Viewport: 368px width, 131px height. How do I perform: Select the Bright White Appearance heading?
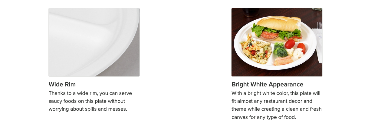point(267,84)
